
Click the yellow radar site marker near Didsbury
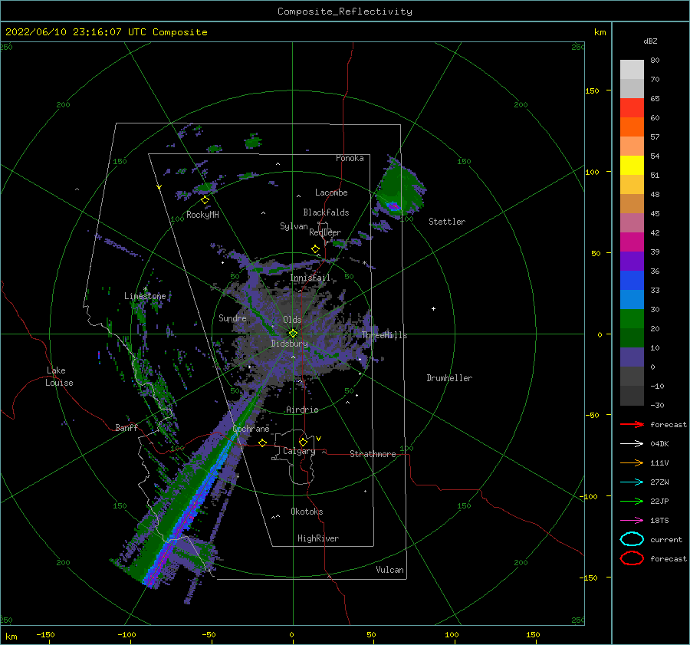click(x=293, y=334)
